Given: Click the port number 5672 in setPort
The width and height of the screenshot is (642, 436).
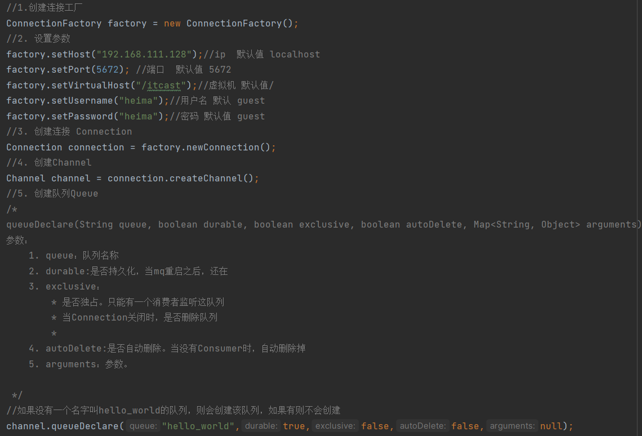Looking at the screenshot, I should point(107,69).
